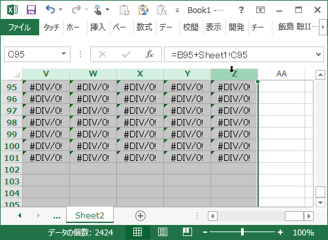328x240 pixels.
Task: Click paste values clipboard icon
Action: pos(125,10)
